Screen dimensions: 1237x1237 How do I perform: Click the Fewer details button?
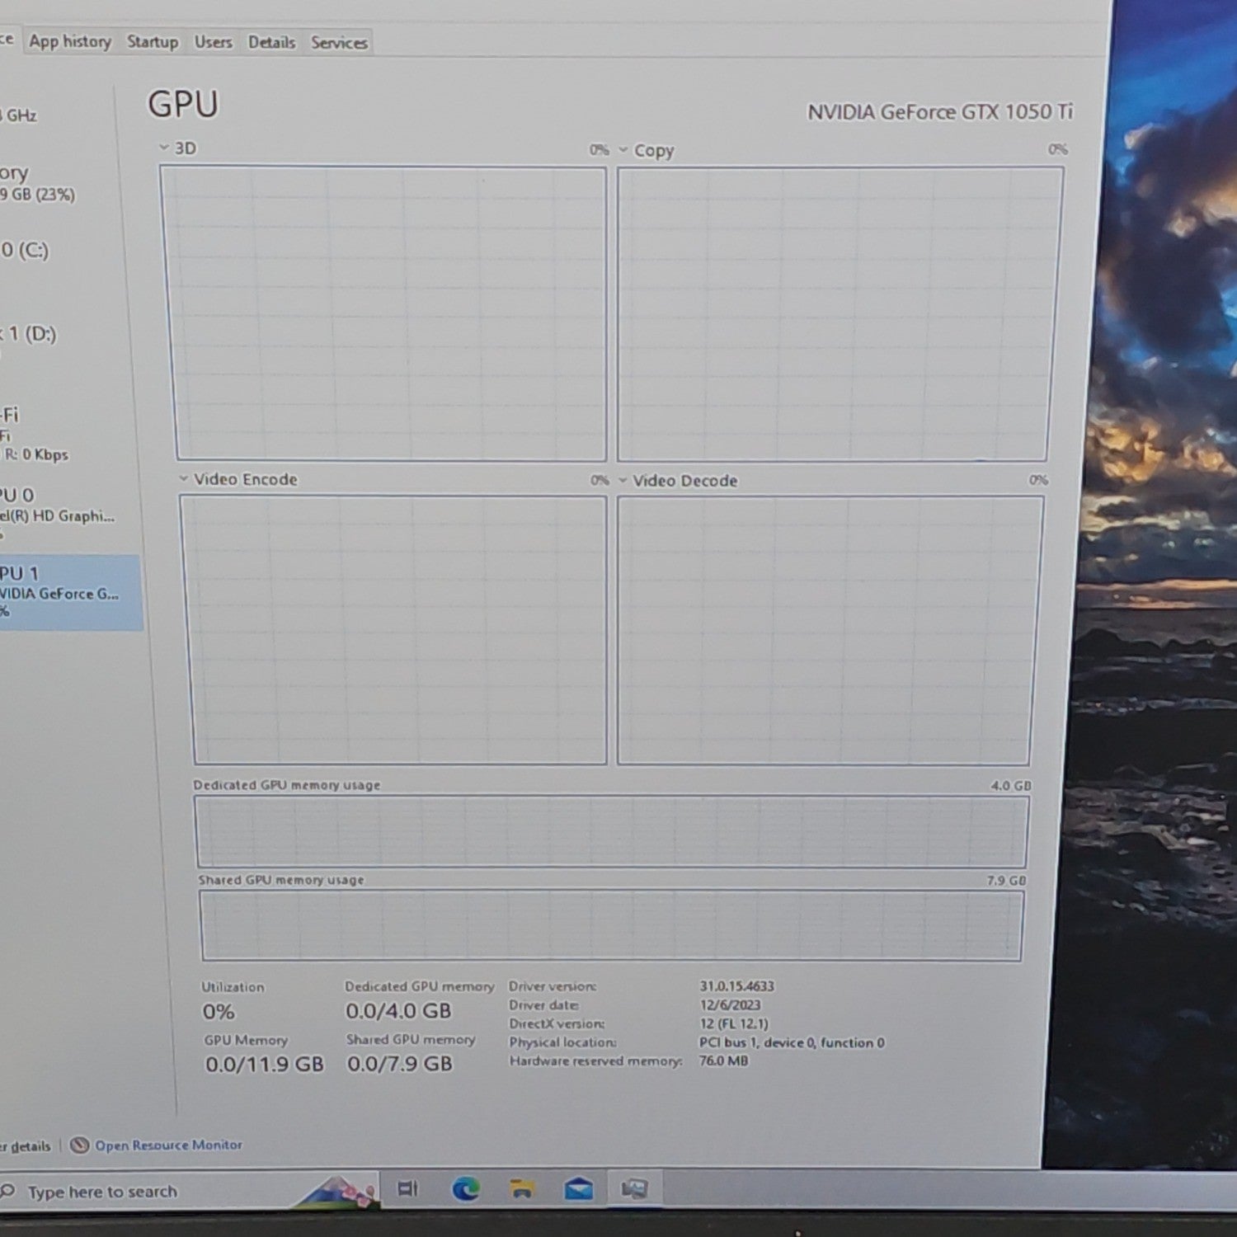(x=26, y=1145)
